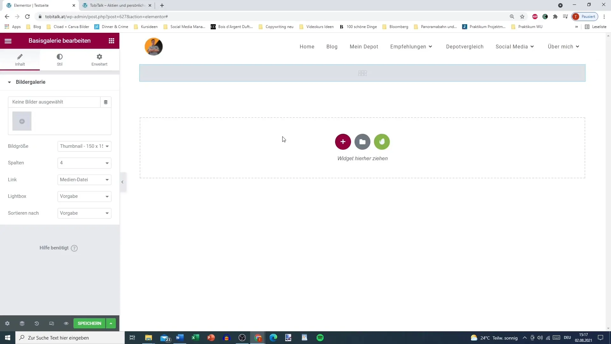The width and height of the screenshot is (611, 344).
Task: Show more bookmarks chevron
Action: 577,27
